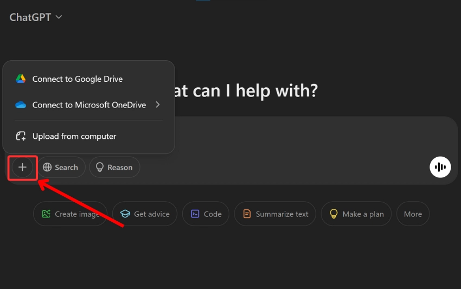Click the Make a plan suggestion

pos(356,214)
